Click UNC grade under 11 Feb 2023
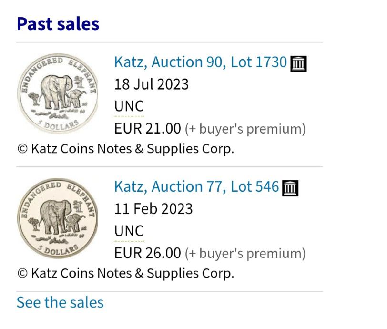 coord(129,231)
